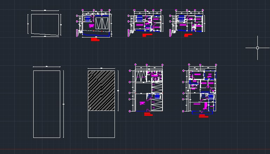Select the vertical dimension right of the bottom-left rectangle

63,104
